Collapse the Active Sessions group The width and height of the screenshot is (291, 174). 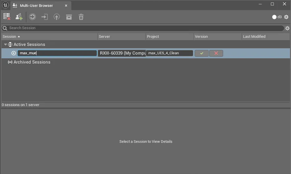coord(5,45)
